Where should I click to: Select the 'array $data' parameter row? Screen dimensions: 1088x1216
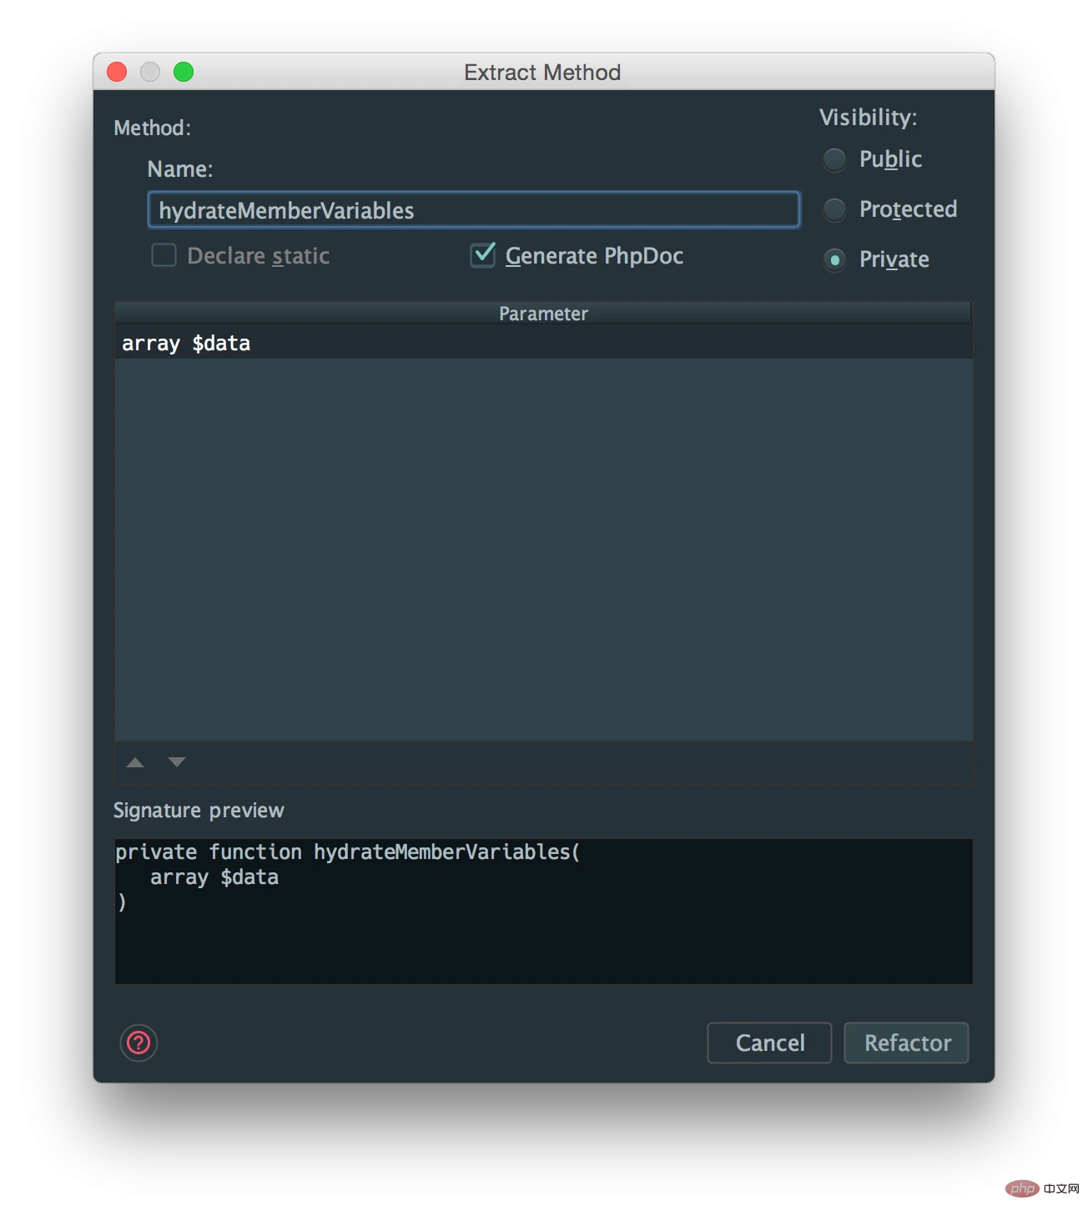[x=543, y=343]
